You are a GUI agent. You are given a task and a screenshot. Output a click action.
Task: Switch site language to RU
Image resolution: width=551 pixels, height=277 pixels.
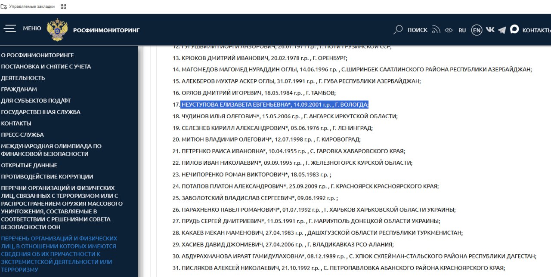(x=462, y=30)
